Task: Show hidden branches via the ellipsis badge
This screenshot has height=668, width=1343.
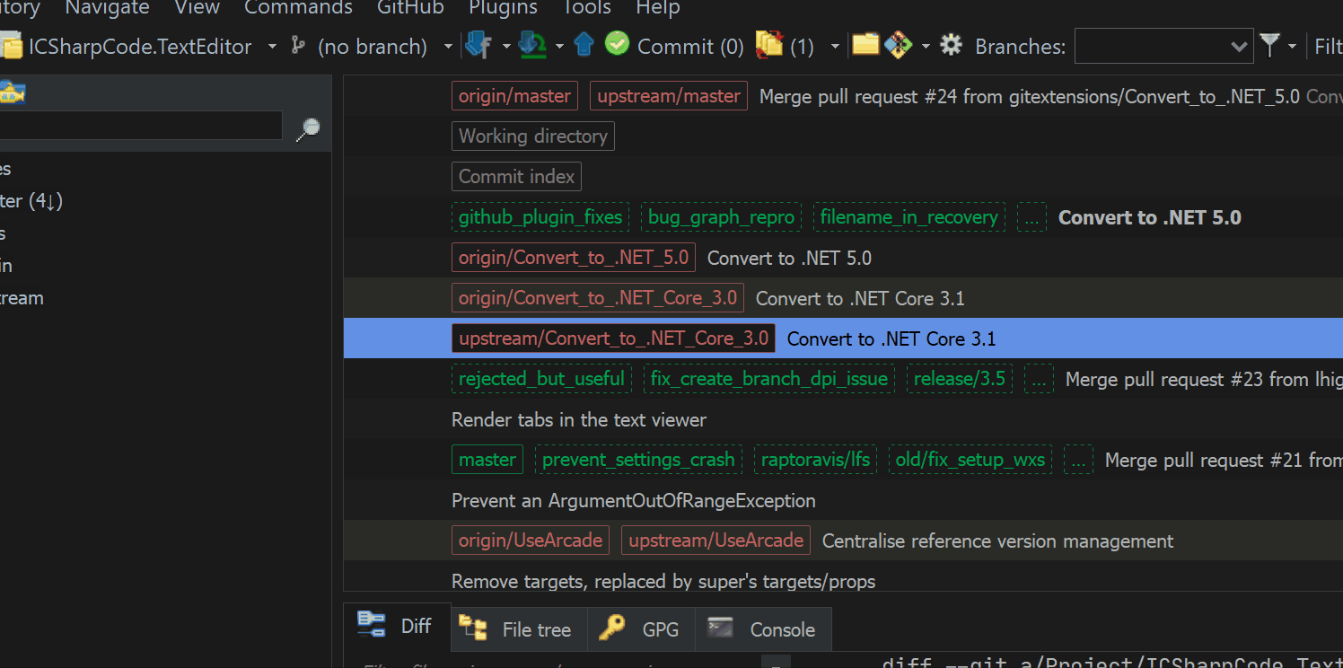Action: click(x=1031, y=217)
